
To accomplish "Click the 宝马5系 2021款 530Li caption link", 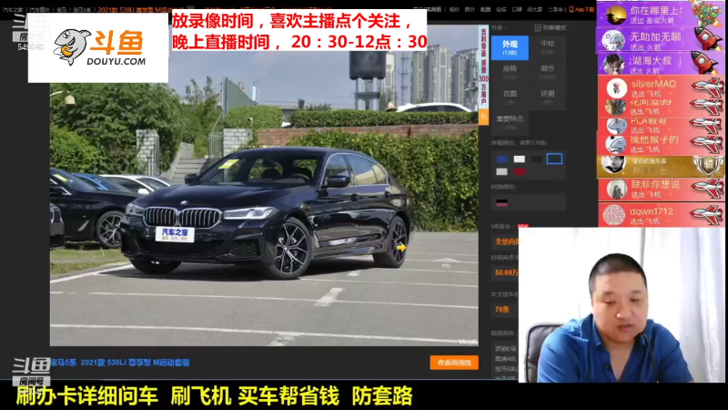I will tap(120, 363).
